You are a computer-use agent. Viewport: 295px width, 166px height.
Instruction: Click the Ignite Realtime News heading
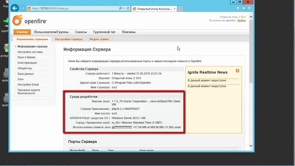click(207, 72)
